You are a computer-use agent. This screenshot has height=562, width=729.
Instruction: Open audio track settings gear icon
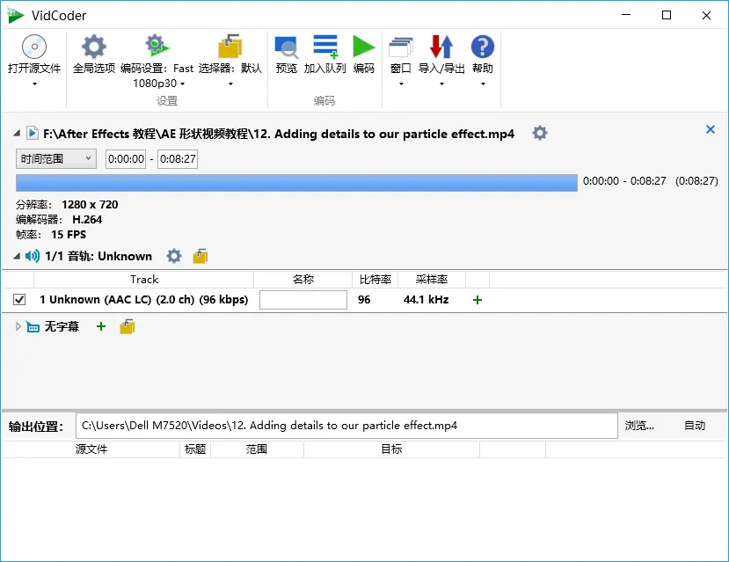pos(173,256)
